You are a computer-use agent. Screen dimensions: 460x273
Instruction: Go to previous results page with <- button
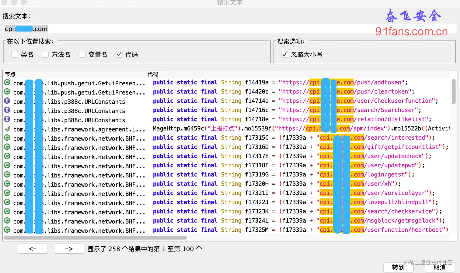(33, 249)
